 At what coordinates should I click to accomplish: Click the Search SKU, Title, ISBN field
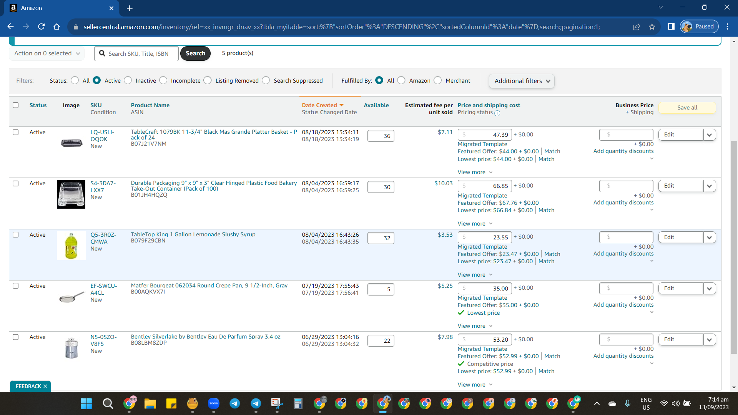(136, 53)
